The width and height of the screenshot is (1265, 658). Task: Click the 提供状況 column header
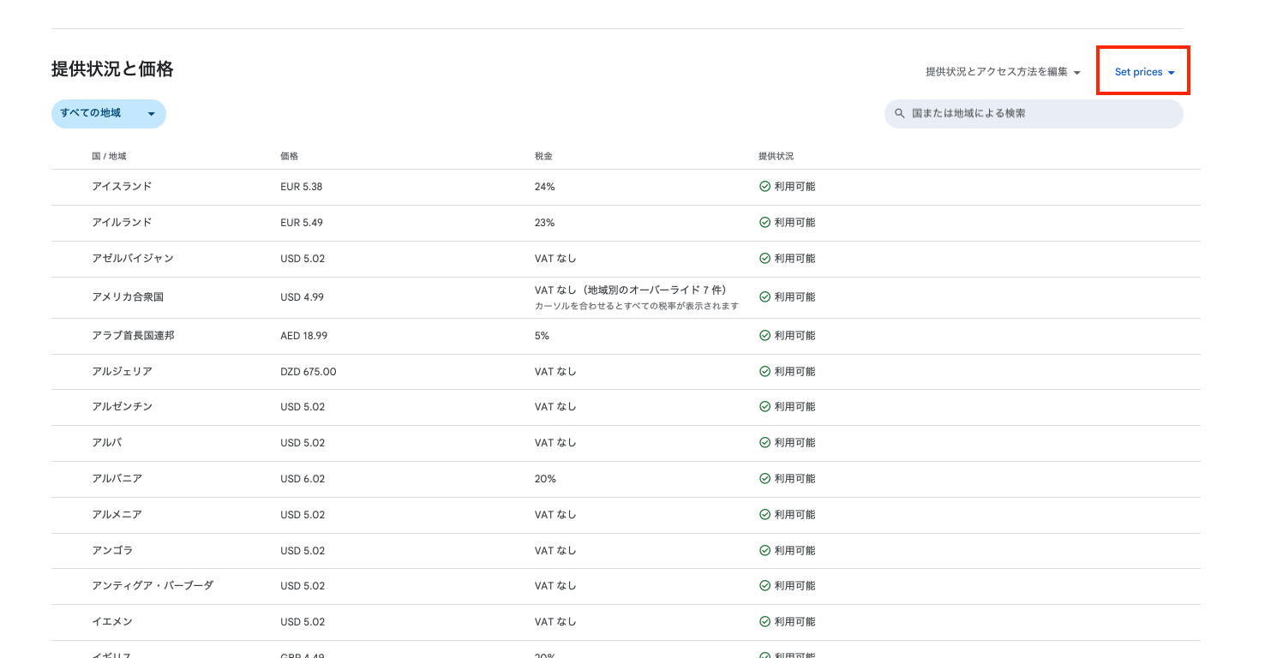coord(776,157)
